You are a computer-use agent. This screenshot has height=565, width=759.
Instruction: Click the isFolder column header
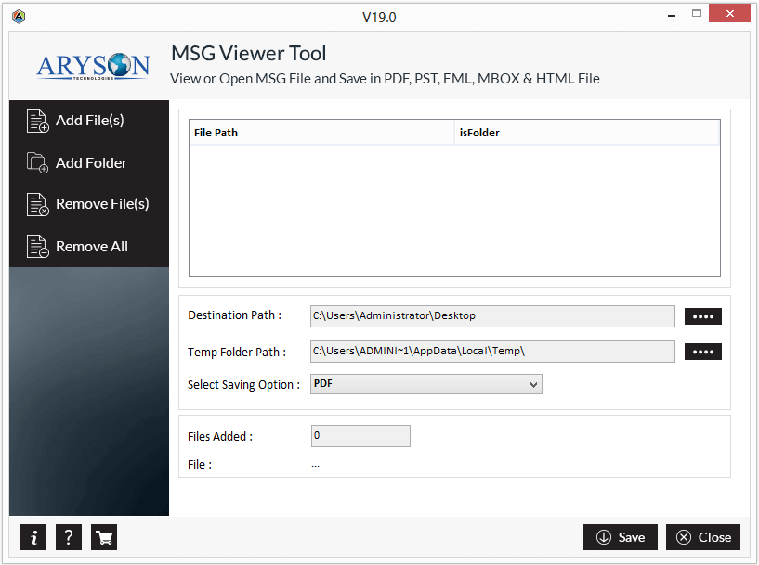coord(587,133)
